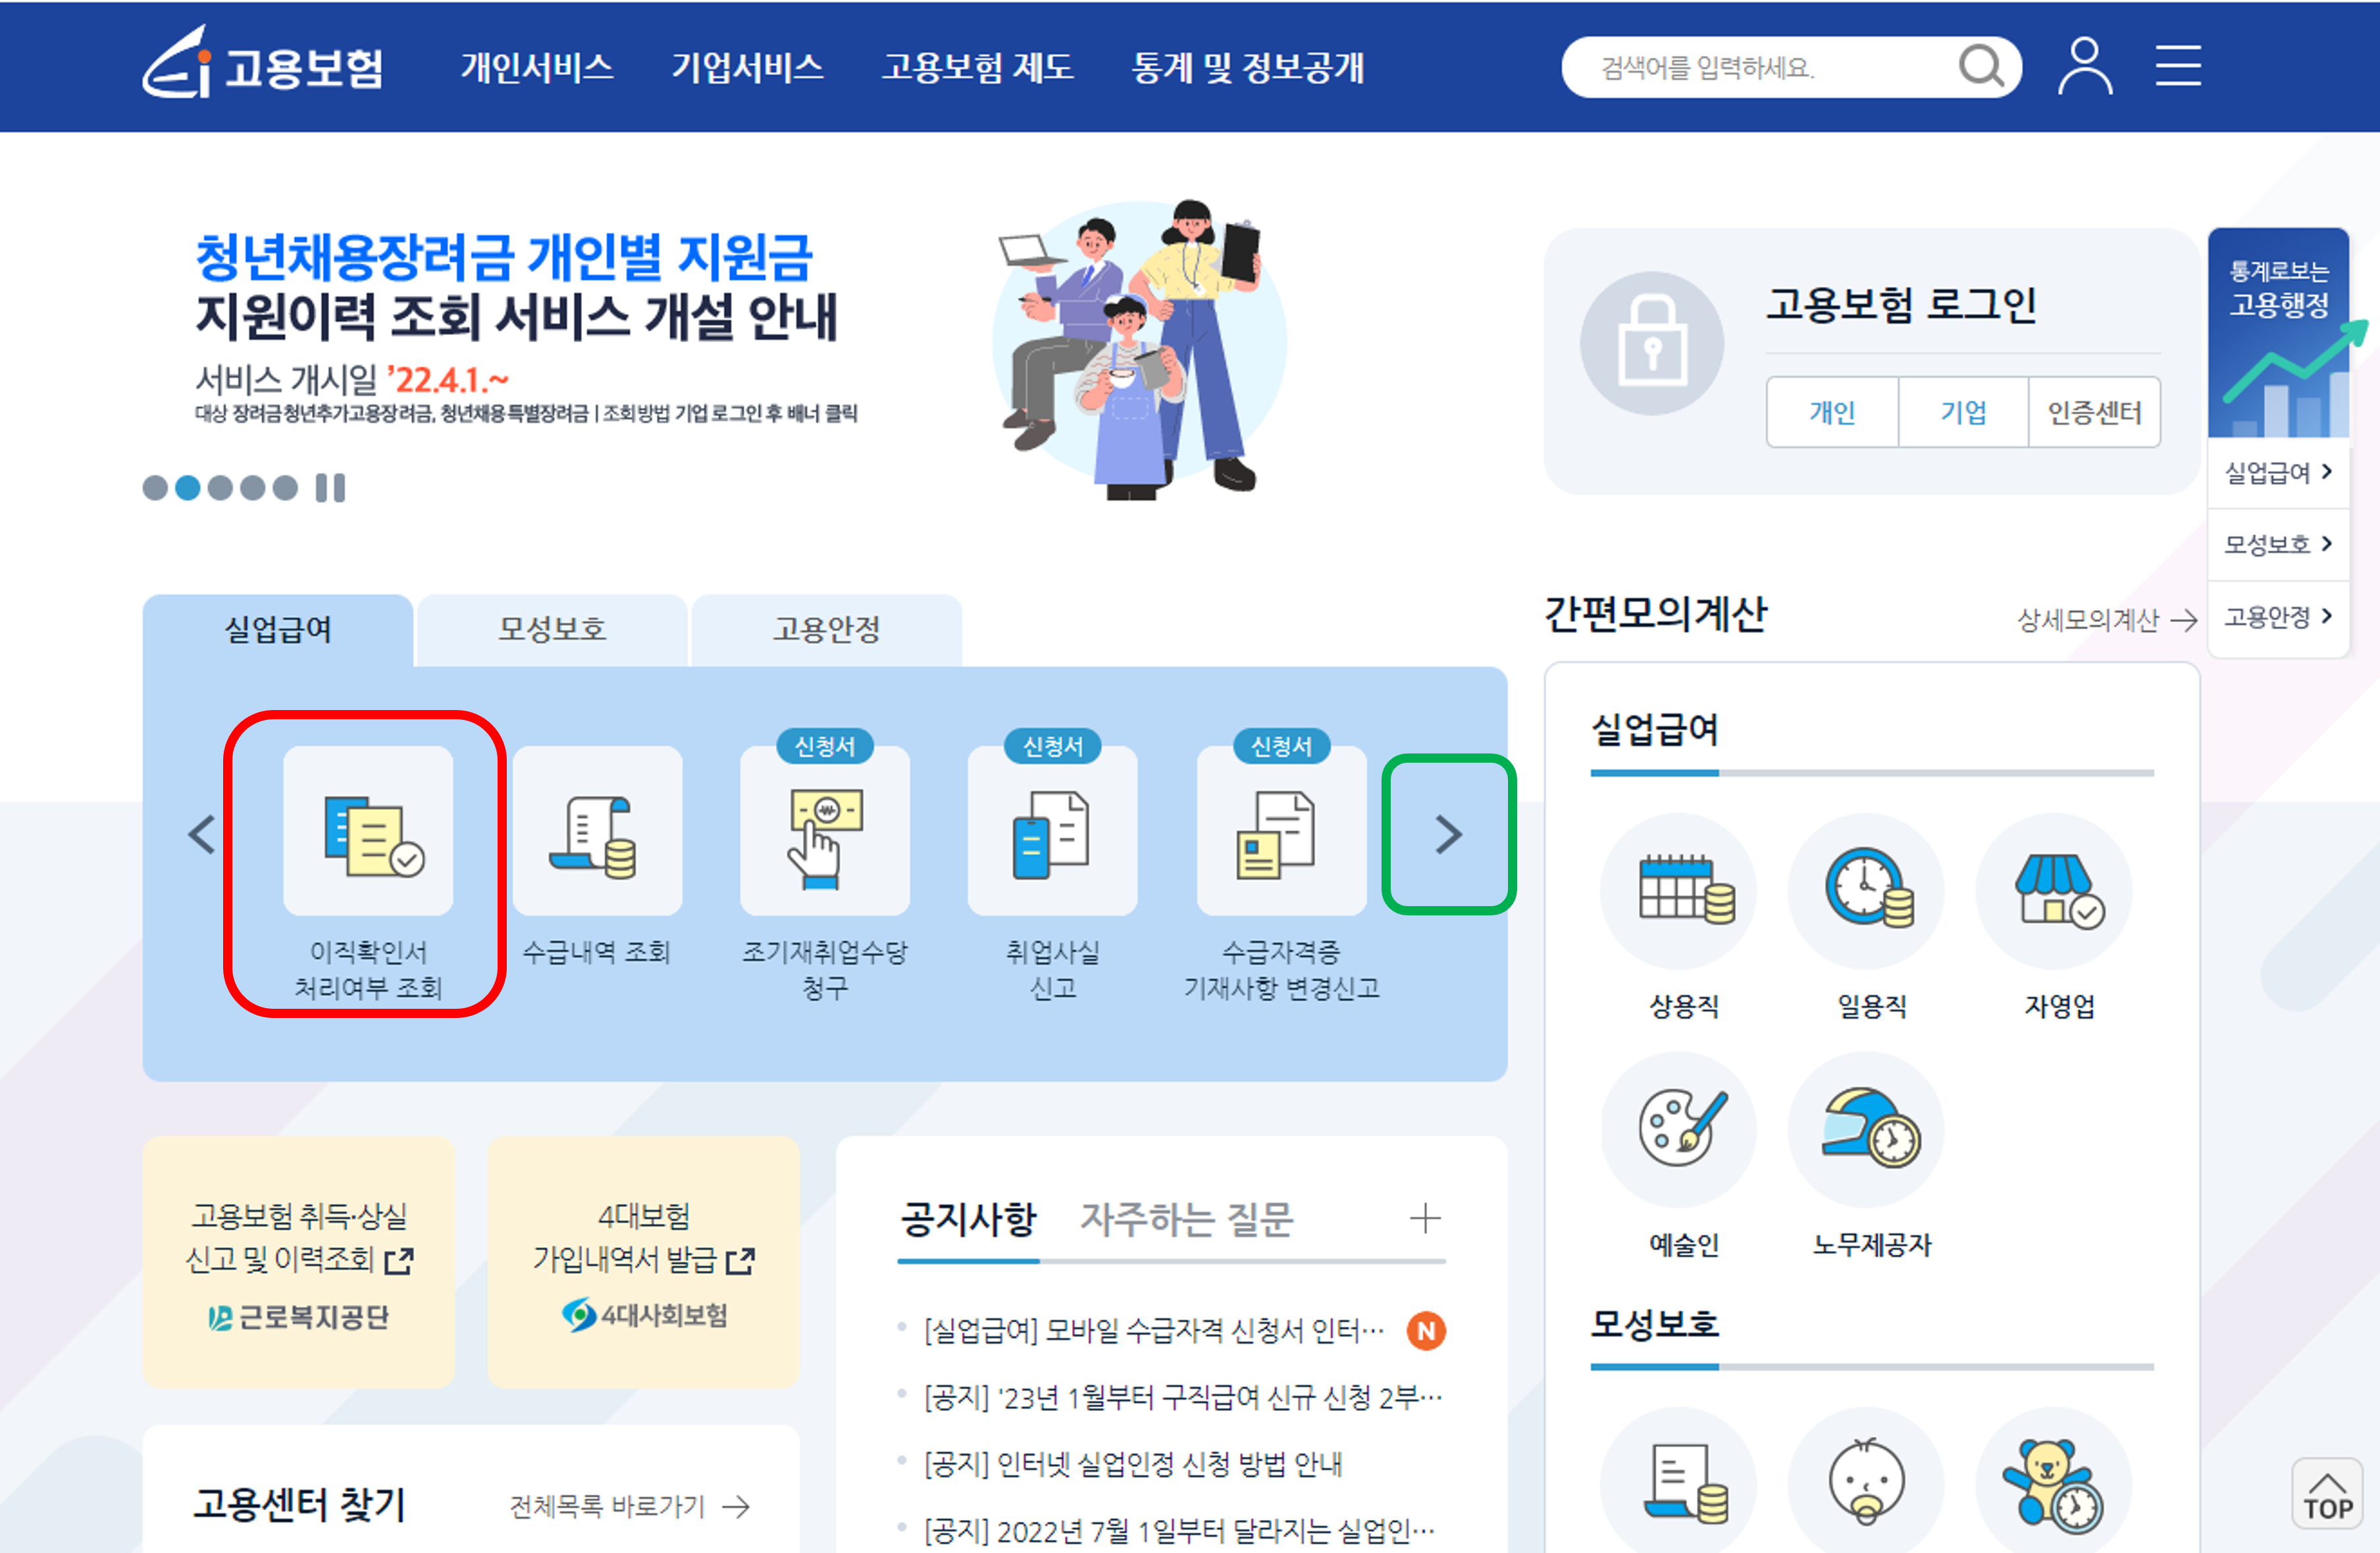Select the second banner indicator dot
This screenshot has width=2380, height=1553.
(x=187, y=488)
